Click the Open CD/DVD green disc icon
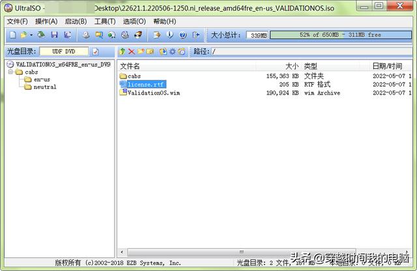 [x=41, y=35]
